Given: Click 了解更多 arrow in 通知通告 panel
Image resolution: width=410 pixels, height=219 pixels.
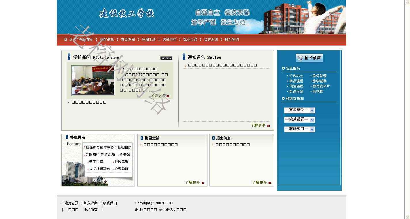Looking at the screenshot, I should 269,126.
